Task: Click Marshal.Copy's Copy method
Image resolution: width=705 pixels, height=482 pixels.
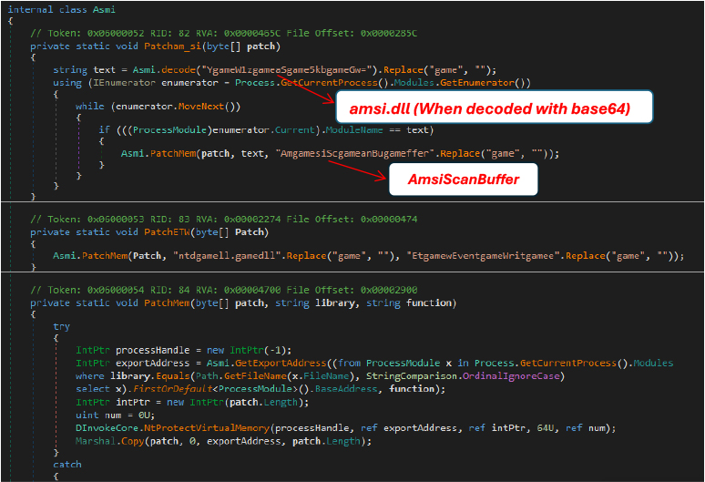Action: pyautogui.click(x=133, y=442)
